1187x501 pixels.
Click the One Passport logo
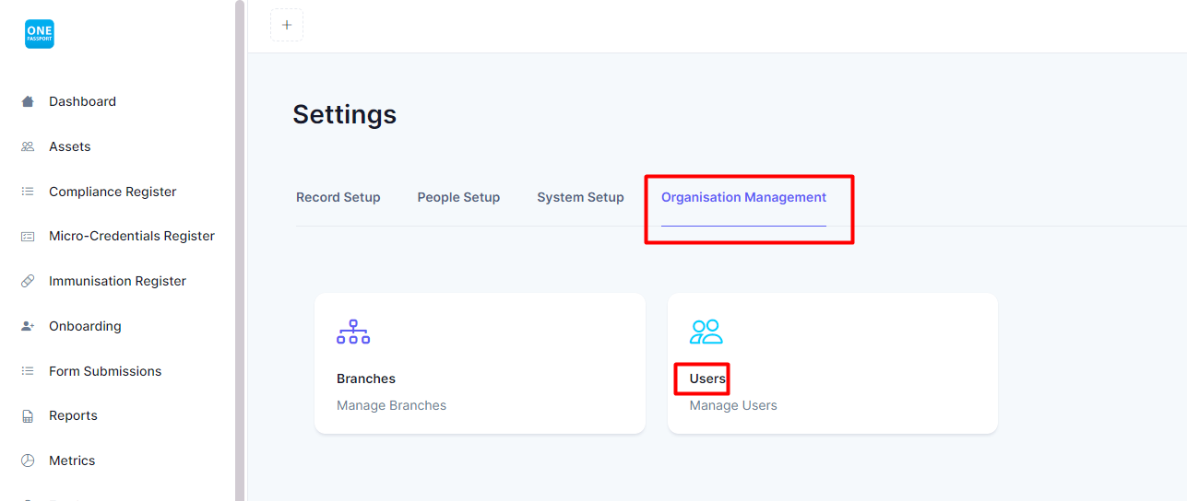(x=40, y=34)
